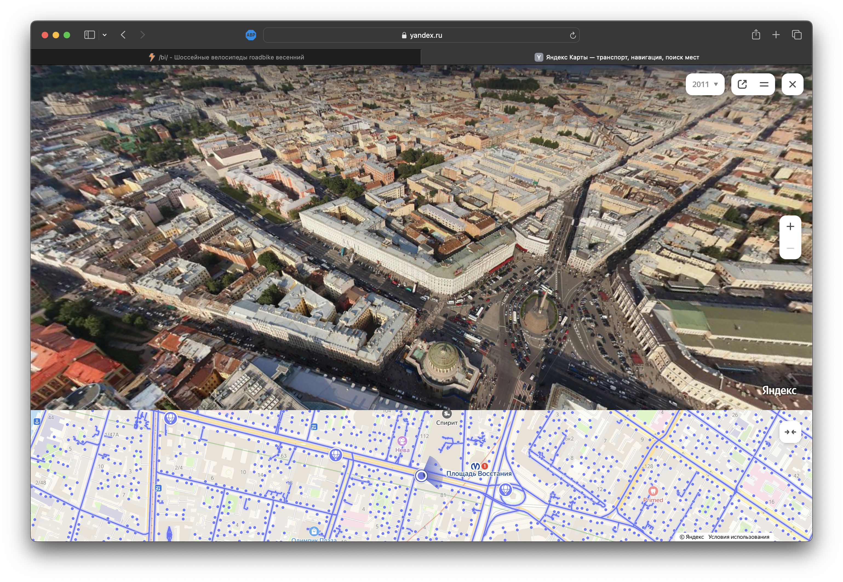The height and width of the screenshot is (582, 843).
Task: Close the panorama viewer
Action: [792, 84]
